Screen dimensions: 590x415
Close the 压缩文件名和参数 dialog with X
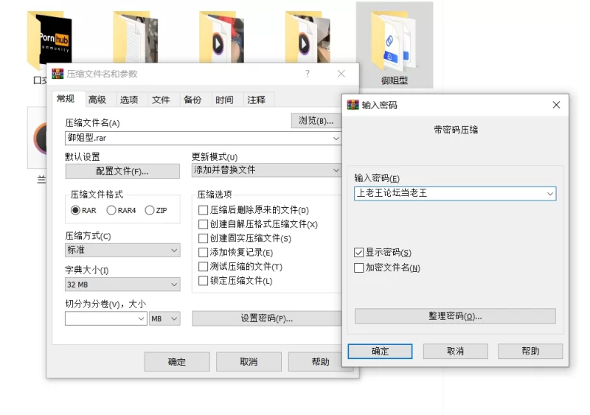(x=341, y=74)
